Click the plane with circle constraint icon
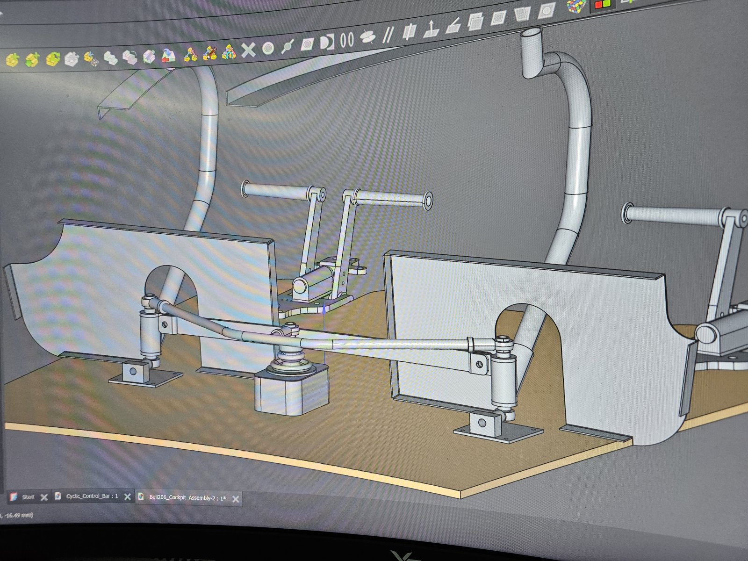748x561 pixels. tap(546, 11)
